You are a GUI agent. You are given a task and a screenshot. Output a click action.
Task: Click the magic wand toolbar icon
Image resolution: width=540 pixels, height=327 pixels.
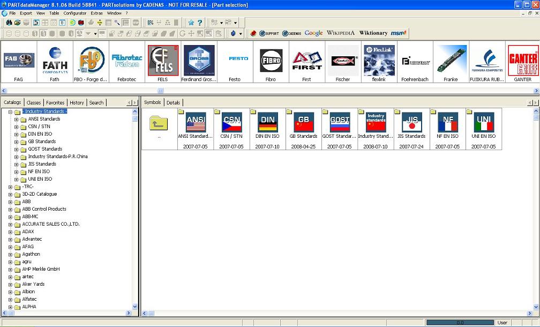(x=117, y=23)
